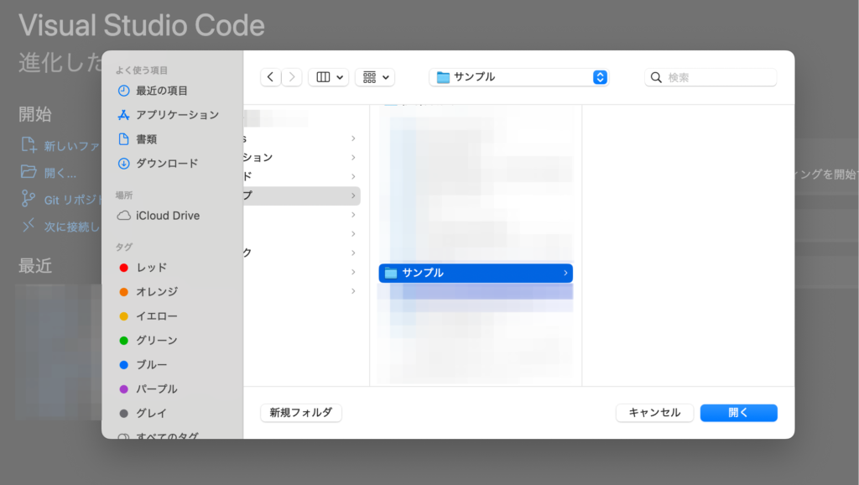Screen dimensions: 859x485
Task: Click the iCloud Drive cloud icon
Action: (x=123, y=216)
